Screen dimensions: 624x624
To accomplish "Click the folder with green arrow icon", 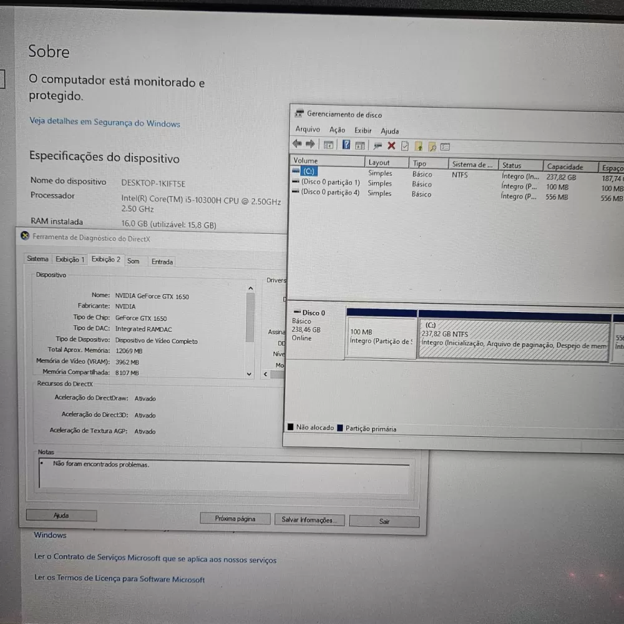I will (x=419, y=147).
